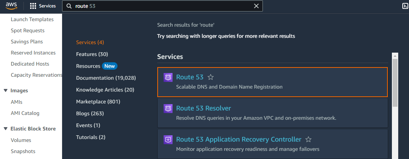This screenshot has width=409, height=159.
Task: Click 'Resolve DNS queries in your Amazon VPC' description
Action: 256,118
